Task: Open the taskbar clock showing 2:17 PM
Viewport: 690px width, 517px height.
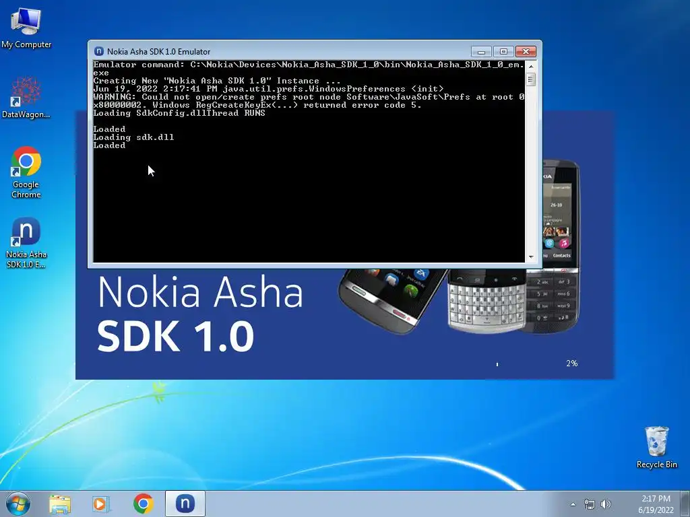Action: coord(656,504)
